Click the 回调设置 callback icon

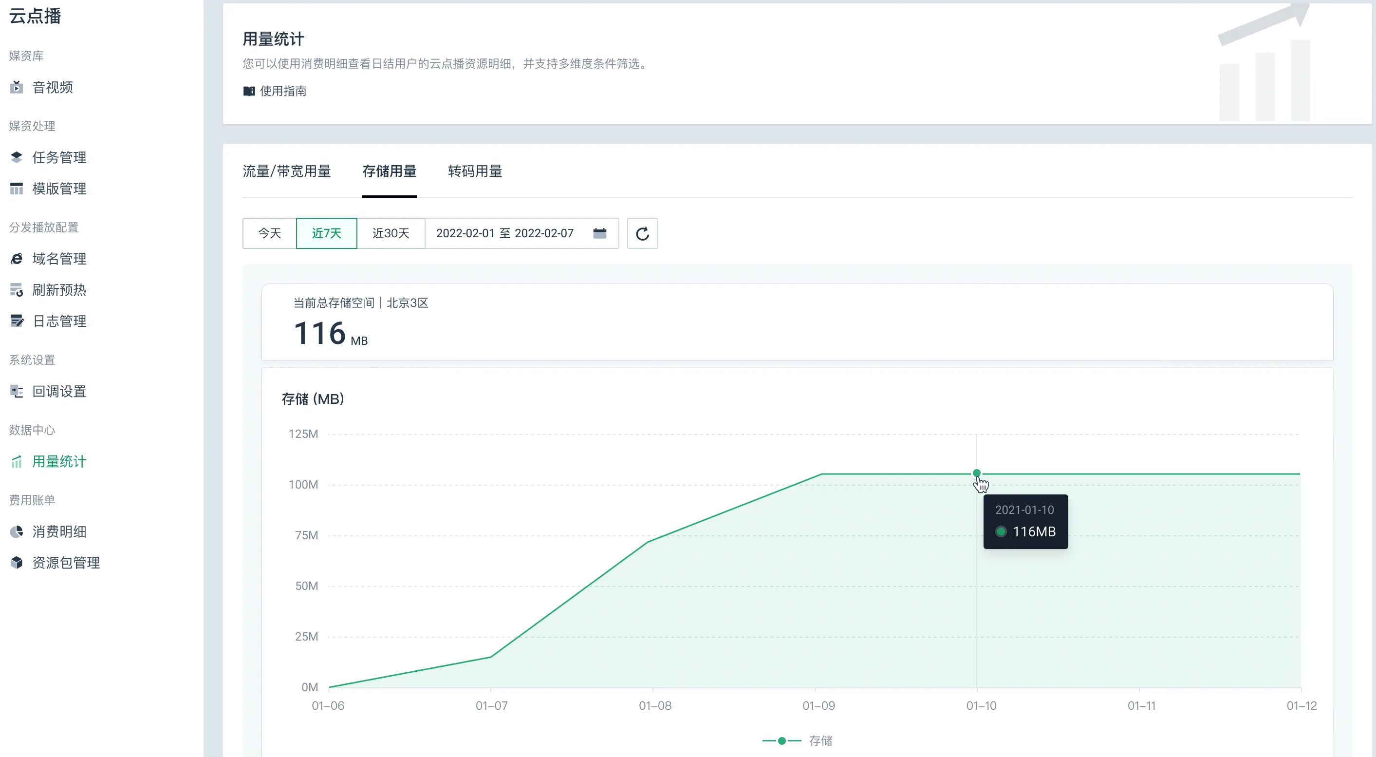coord(17,392)
